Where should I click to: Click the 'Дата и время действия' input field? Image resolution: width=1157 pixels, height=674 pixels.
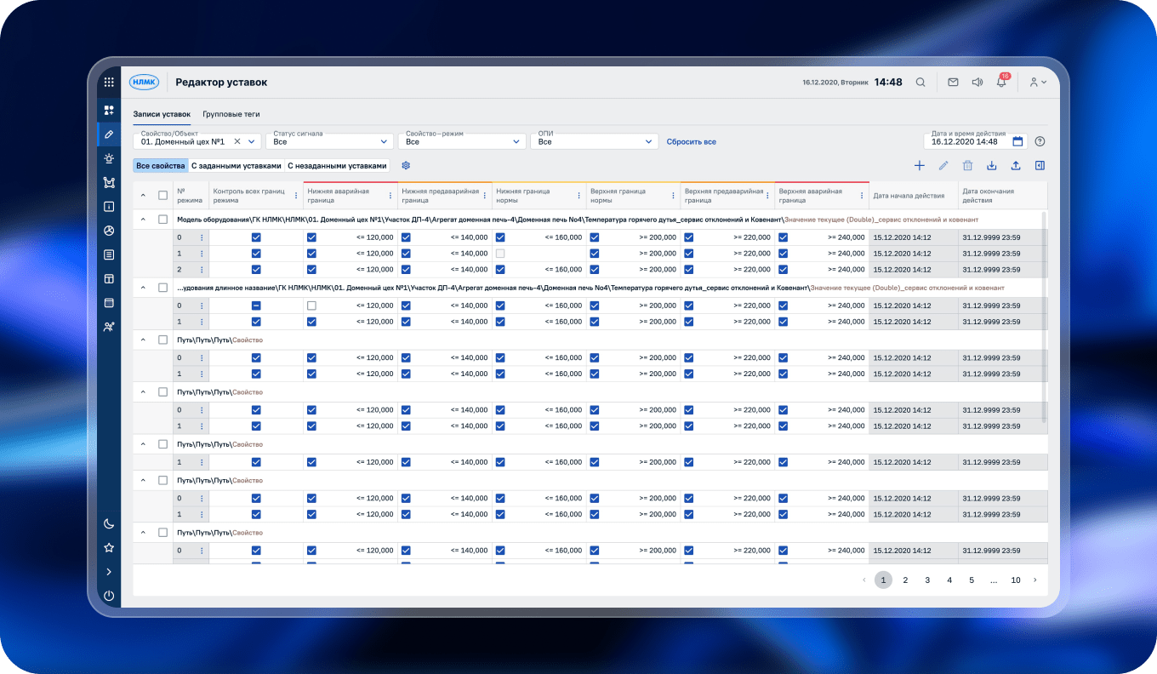click(x=975, y=141)
